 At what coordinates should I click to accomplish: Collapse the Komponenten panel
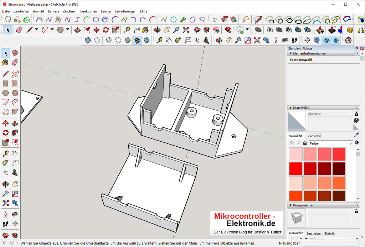(291, 205)
